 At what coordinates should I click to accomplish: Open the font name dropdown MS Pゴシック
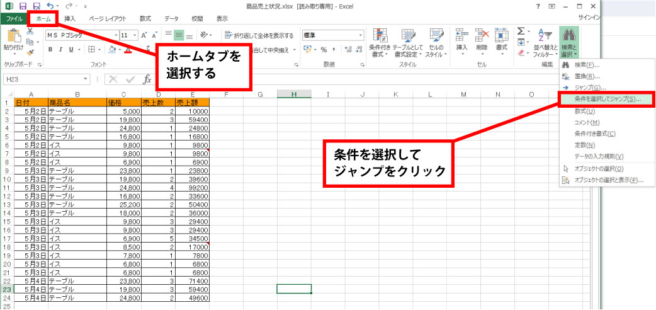[116, 35]
